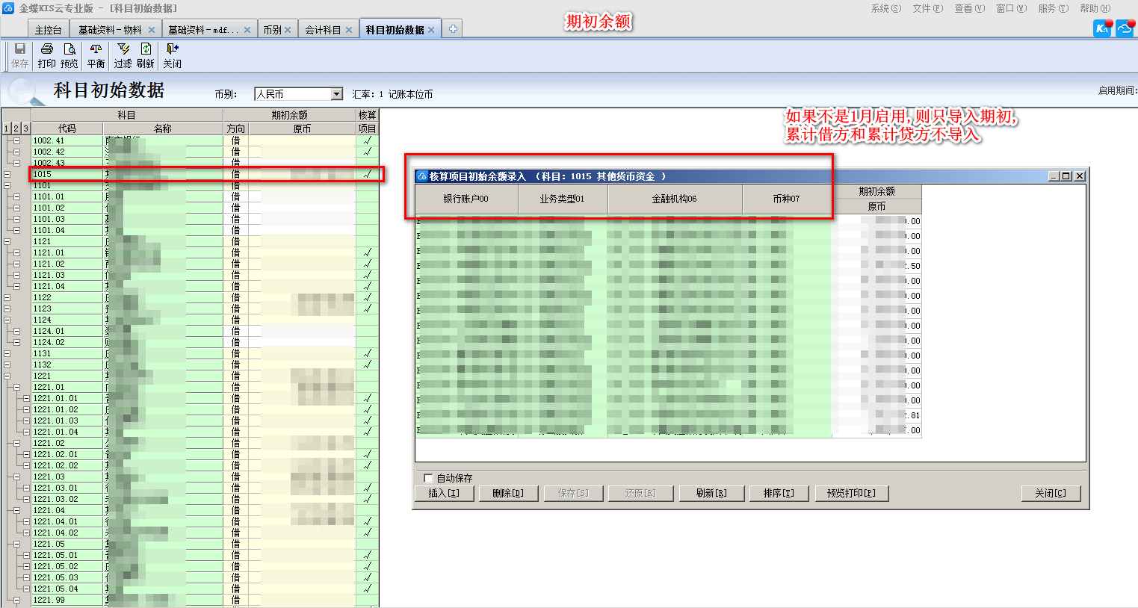The image size is (1138, 608).
Task: Add a new tab with the plus icon
Action: click(x=453, y=29)
